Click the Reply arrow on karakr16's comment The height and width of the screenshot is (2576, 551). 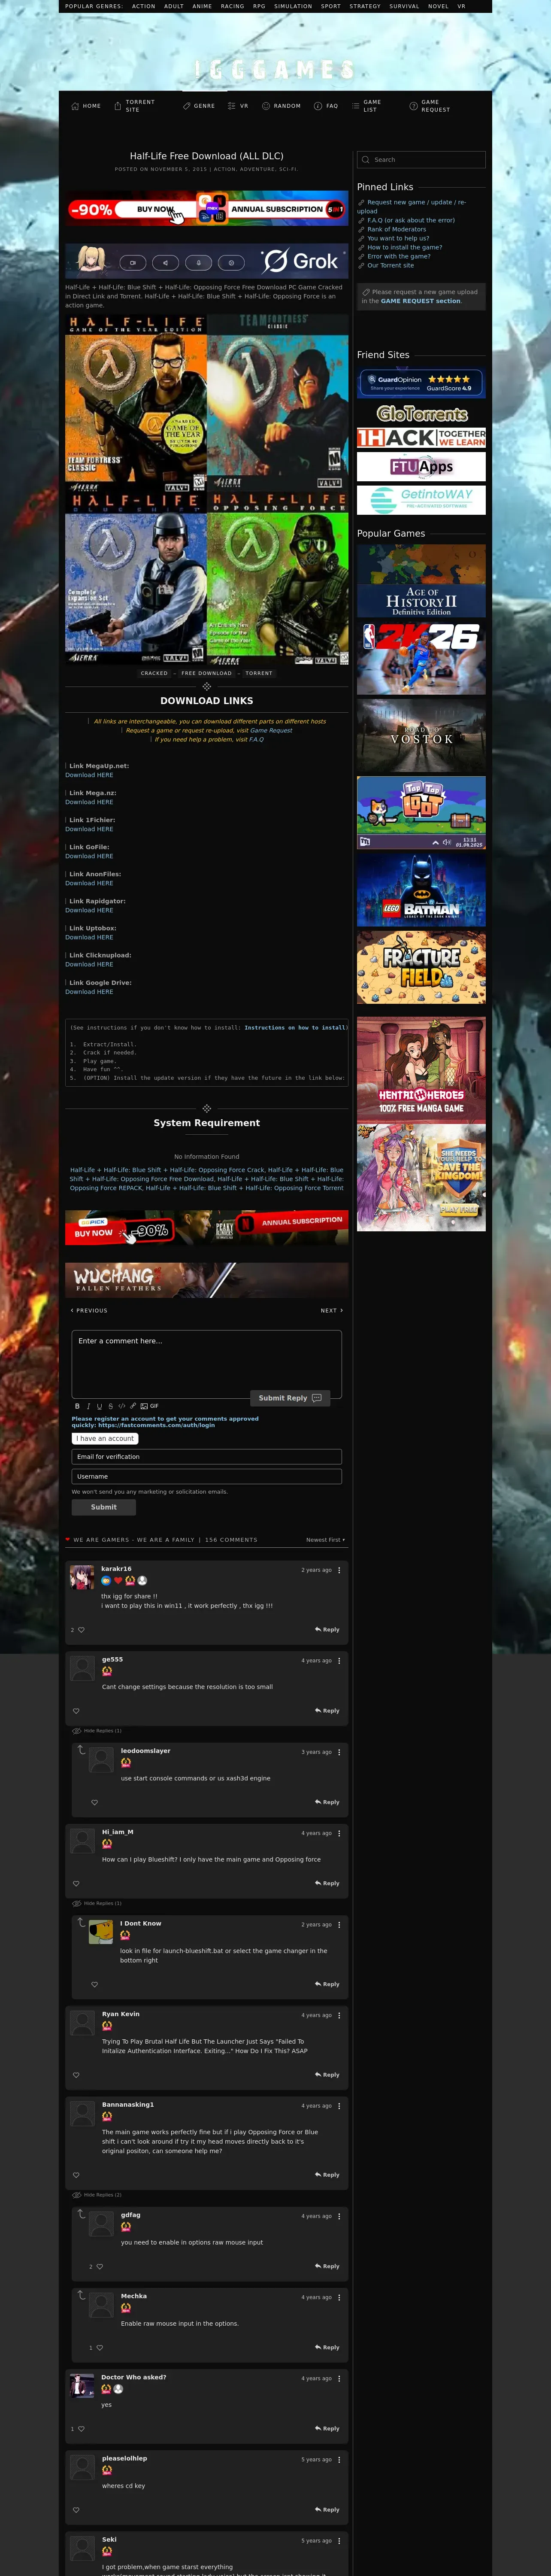[327, 1630]
